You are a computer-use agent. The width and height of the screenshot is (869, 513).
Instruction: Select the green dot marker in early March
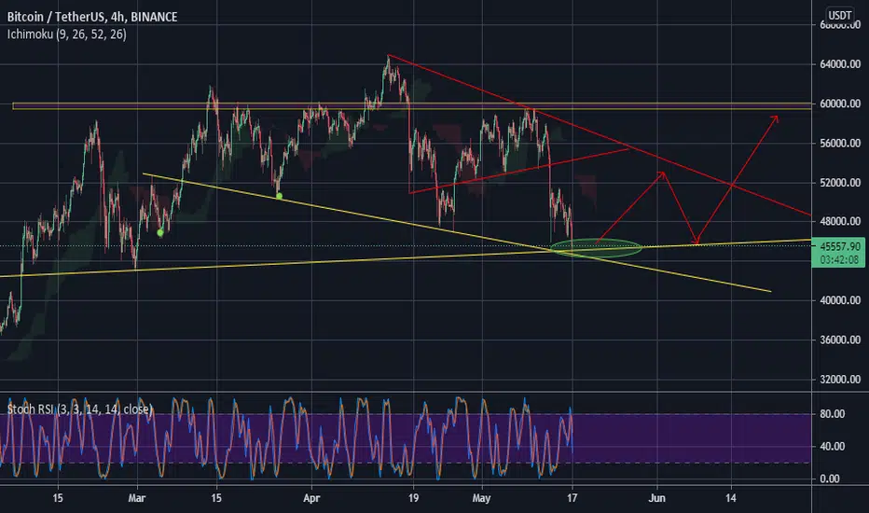click(160, 233)
